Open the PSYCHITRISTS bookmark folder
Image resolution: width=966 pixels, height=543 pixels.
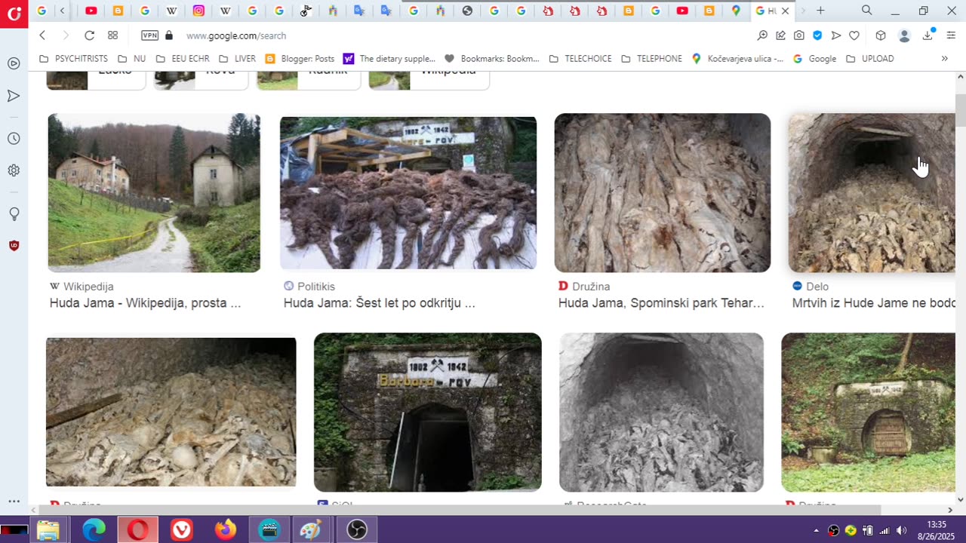pyautogui.click(x=73, y=58)
